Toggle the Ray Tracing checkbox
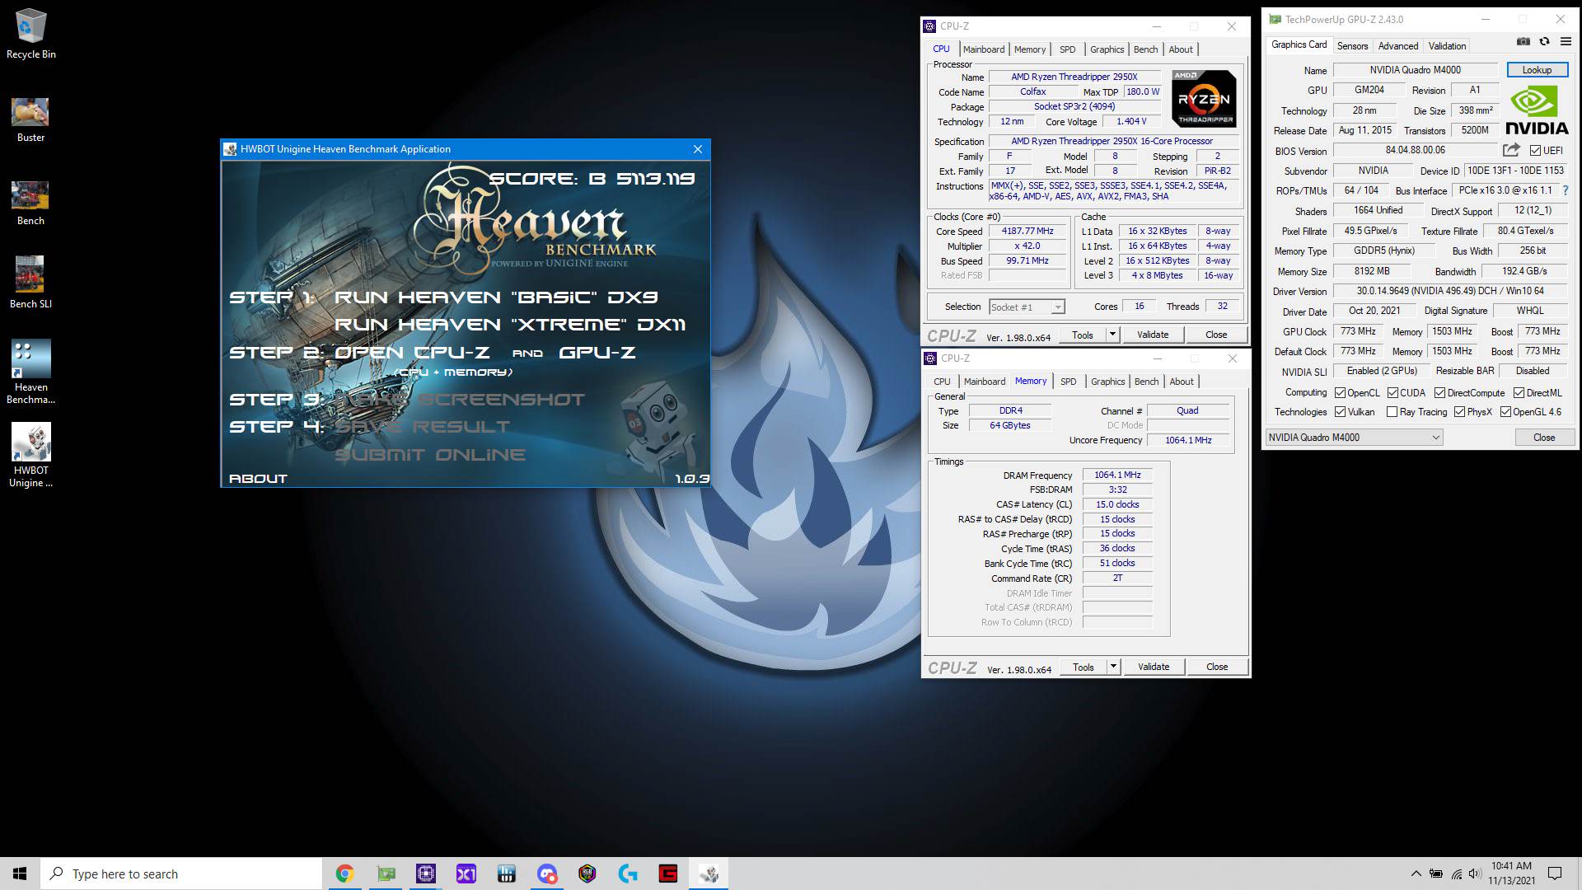This screenshot has height=890, width=1582. (1392, 412)
